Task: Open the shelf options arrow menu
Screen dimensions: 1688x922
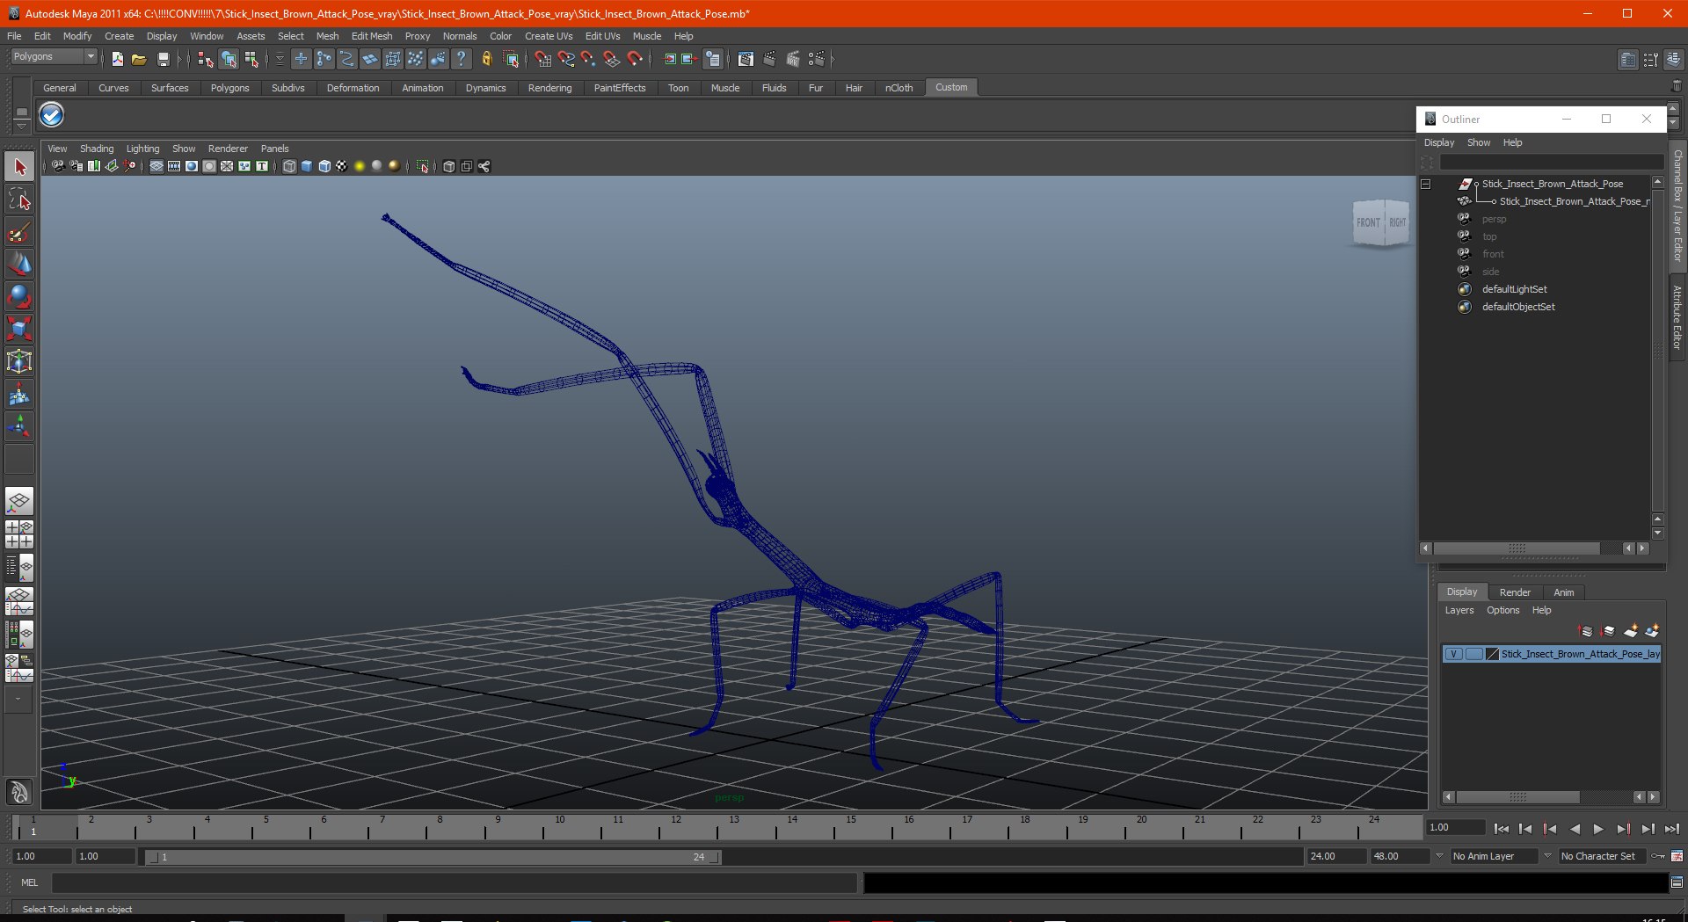Action: coord(22,127)
